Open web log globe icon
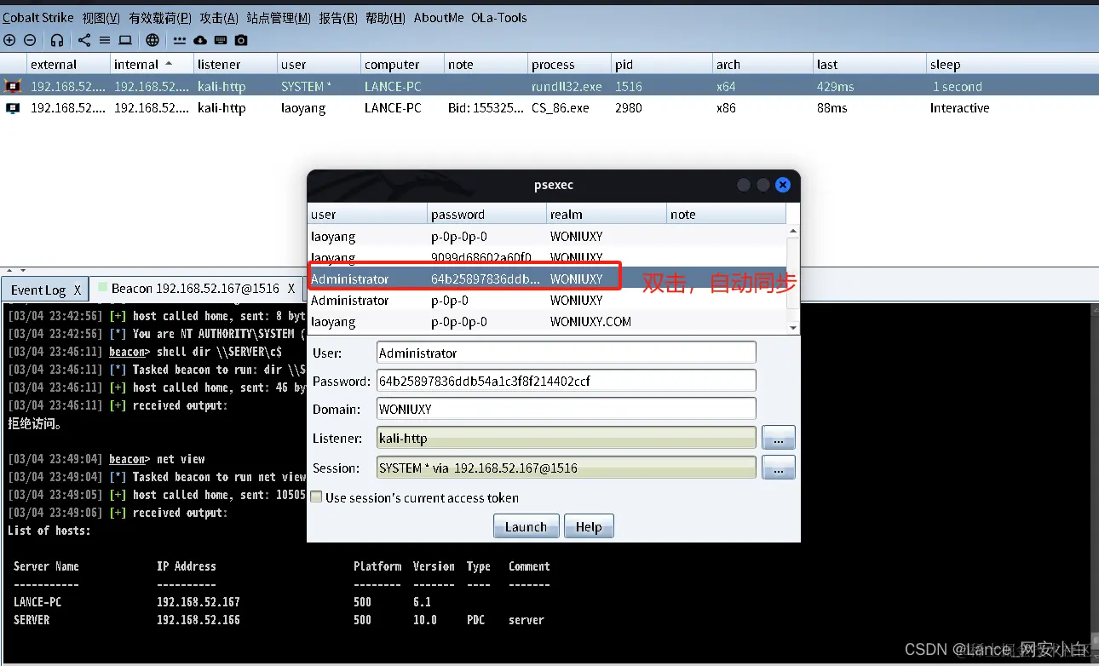The height and width of the screenshot is (666, 1099). (x=152, y=40)
